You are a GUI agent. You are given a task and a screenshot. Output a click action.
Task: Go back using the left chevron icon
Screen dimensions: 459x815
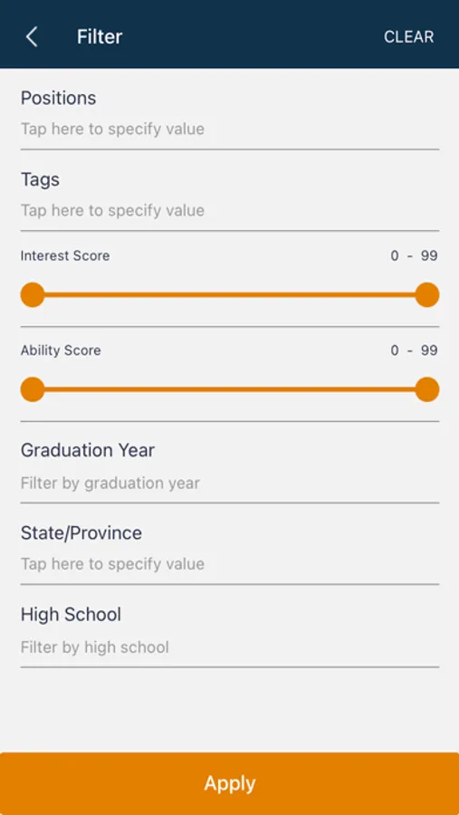pyautogui.click(x=32, y=37)
